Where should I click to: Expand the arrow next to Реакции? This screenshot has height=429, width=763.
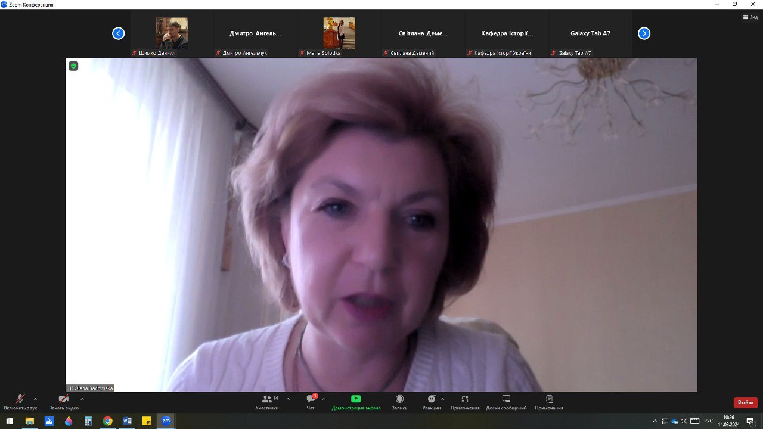coord(442,399)
